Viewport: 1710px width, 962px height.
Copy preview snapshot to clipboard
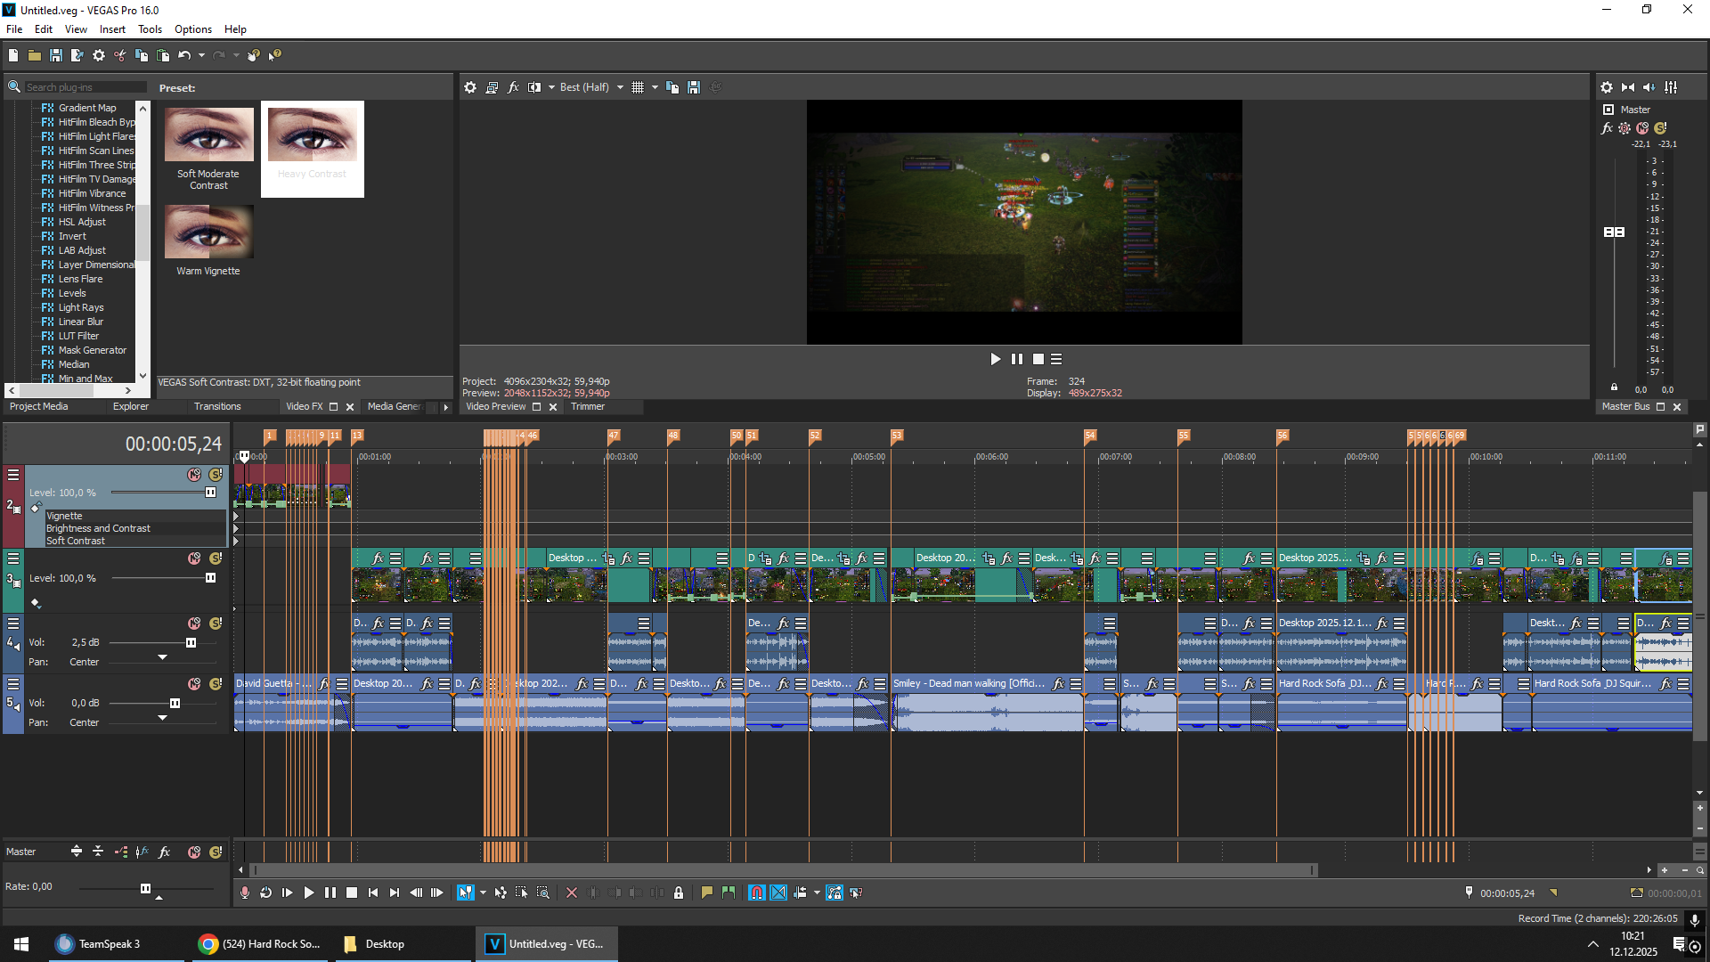(672, 87)
